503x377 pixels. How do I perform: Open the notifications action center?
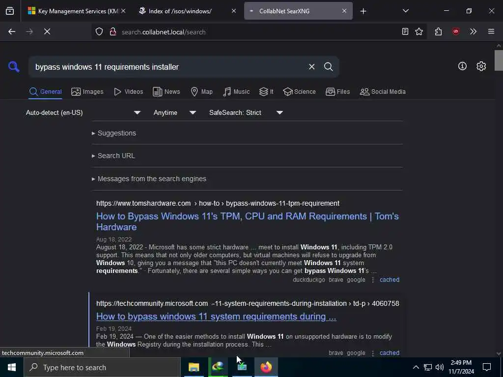point(487,367)
